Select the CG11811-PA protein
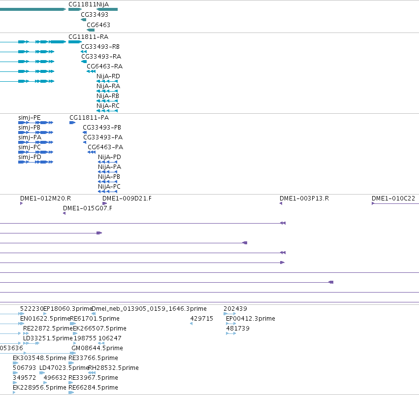 tap(89, 118)
